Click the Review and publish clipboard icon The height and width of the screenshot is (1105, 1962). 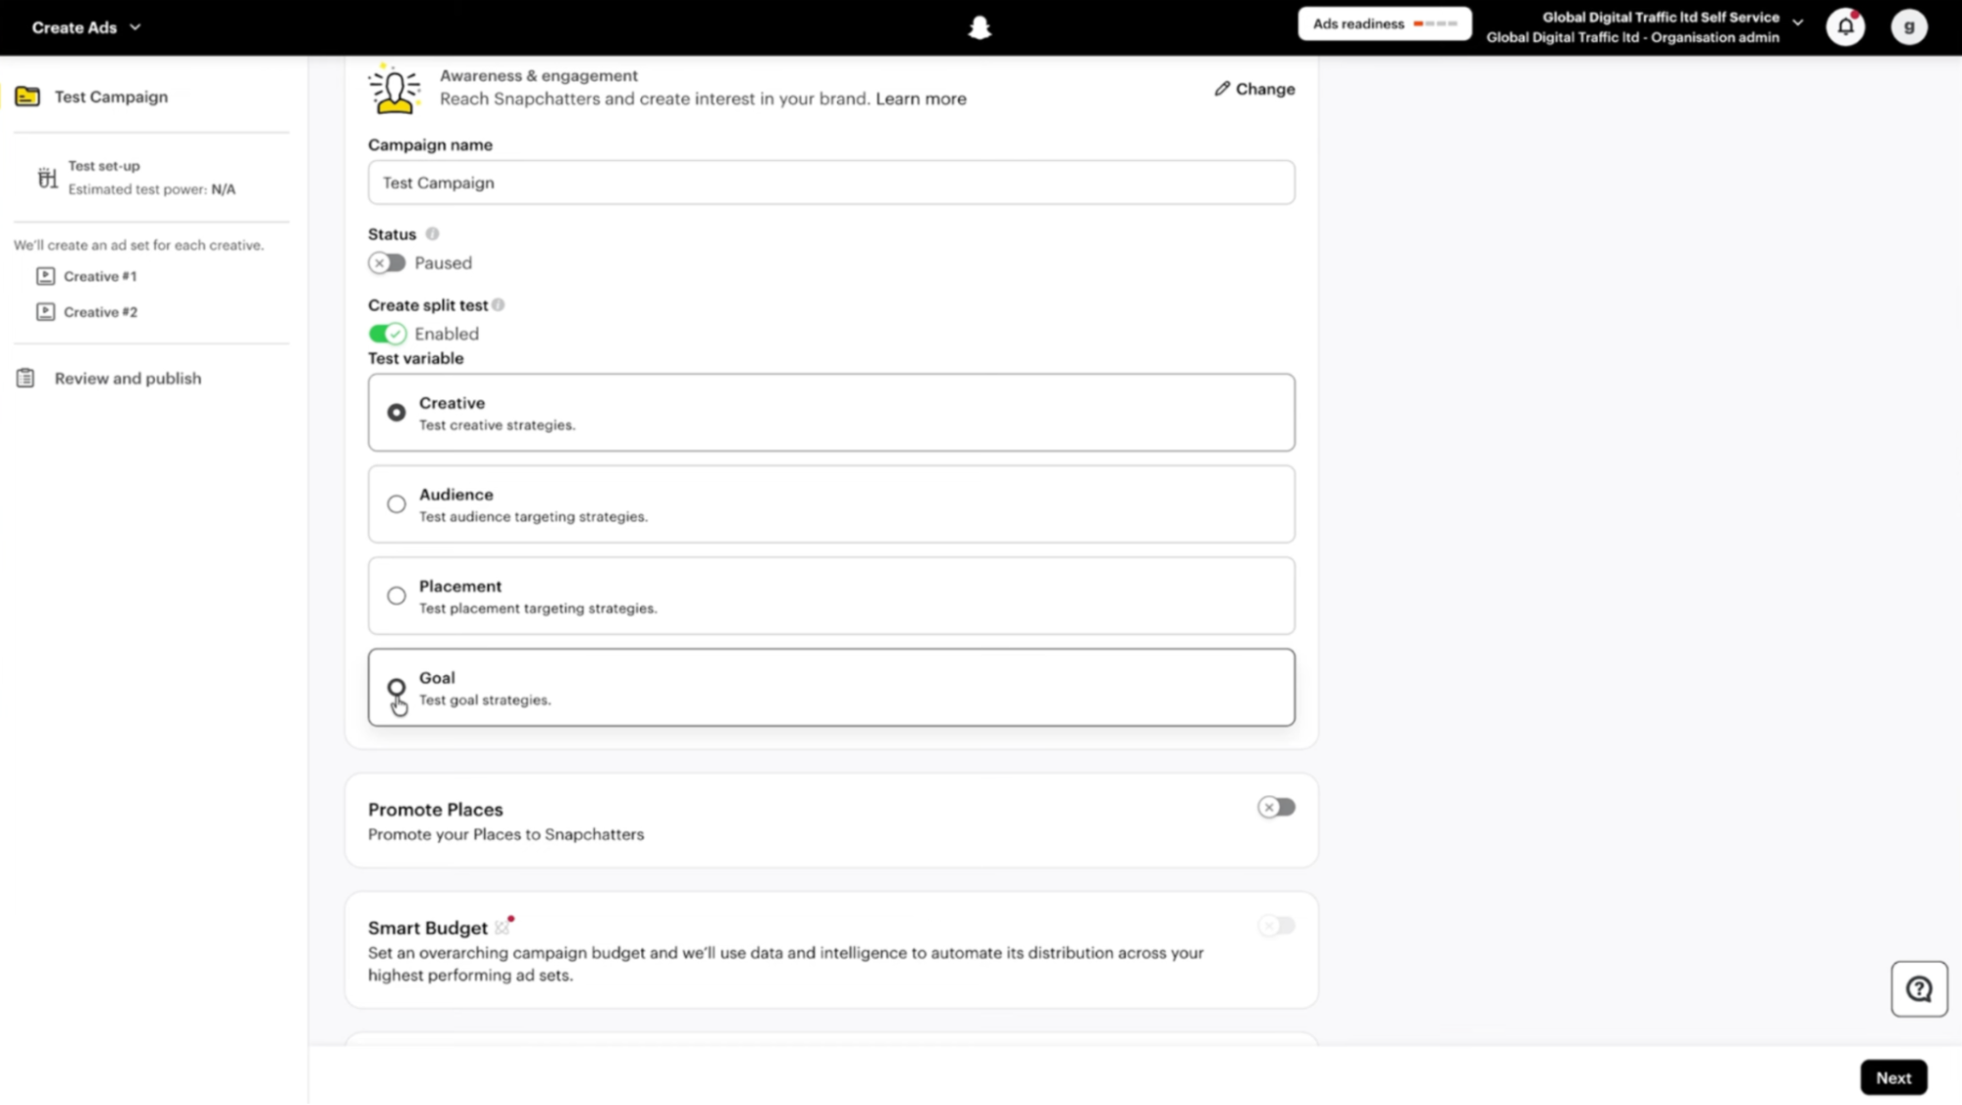pyautogui.click(x=26, y=378)
